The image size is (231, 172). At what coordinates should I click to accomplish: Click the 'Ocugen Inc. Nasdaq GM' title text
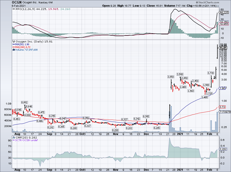pyautogui.click(x=37, y=3)
